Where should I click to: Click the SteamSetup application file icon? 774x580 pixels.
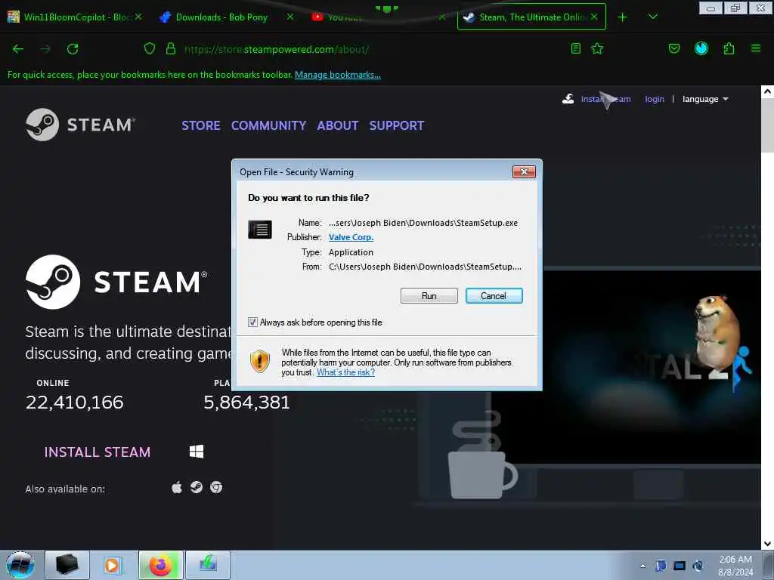[260, 230]
